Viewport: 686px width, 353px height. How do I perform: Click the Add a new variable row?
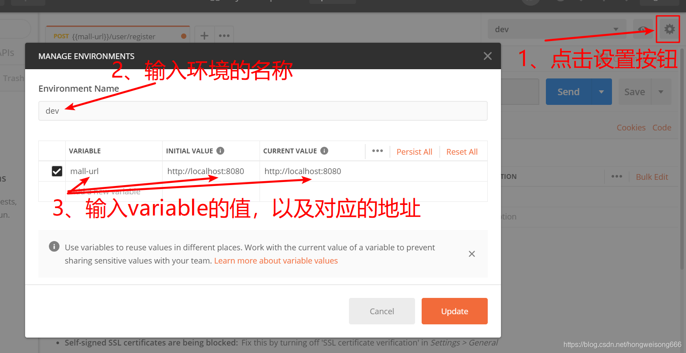click(x=263, y=191)
